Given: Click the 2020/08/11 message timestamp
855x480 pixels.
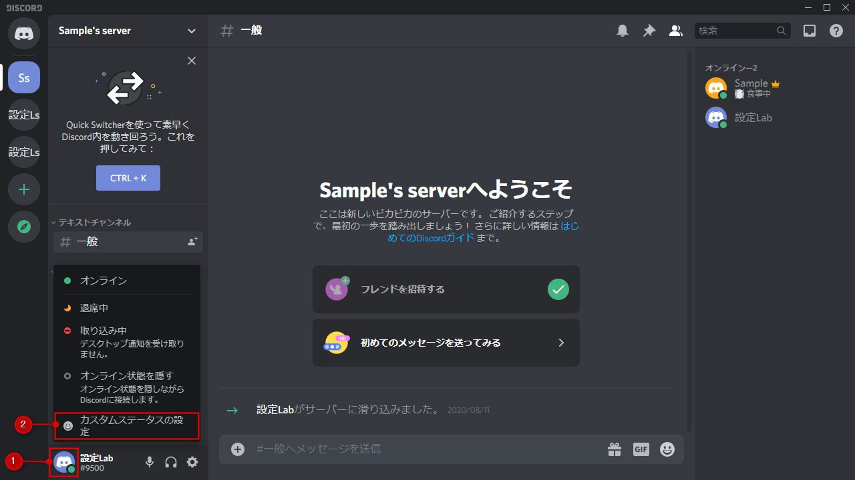Looking at the screenshot, I should (468, 410).
